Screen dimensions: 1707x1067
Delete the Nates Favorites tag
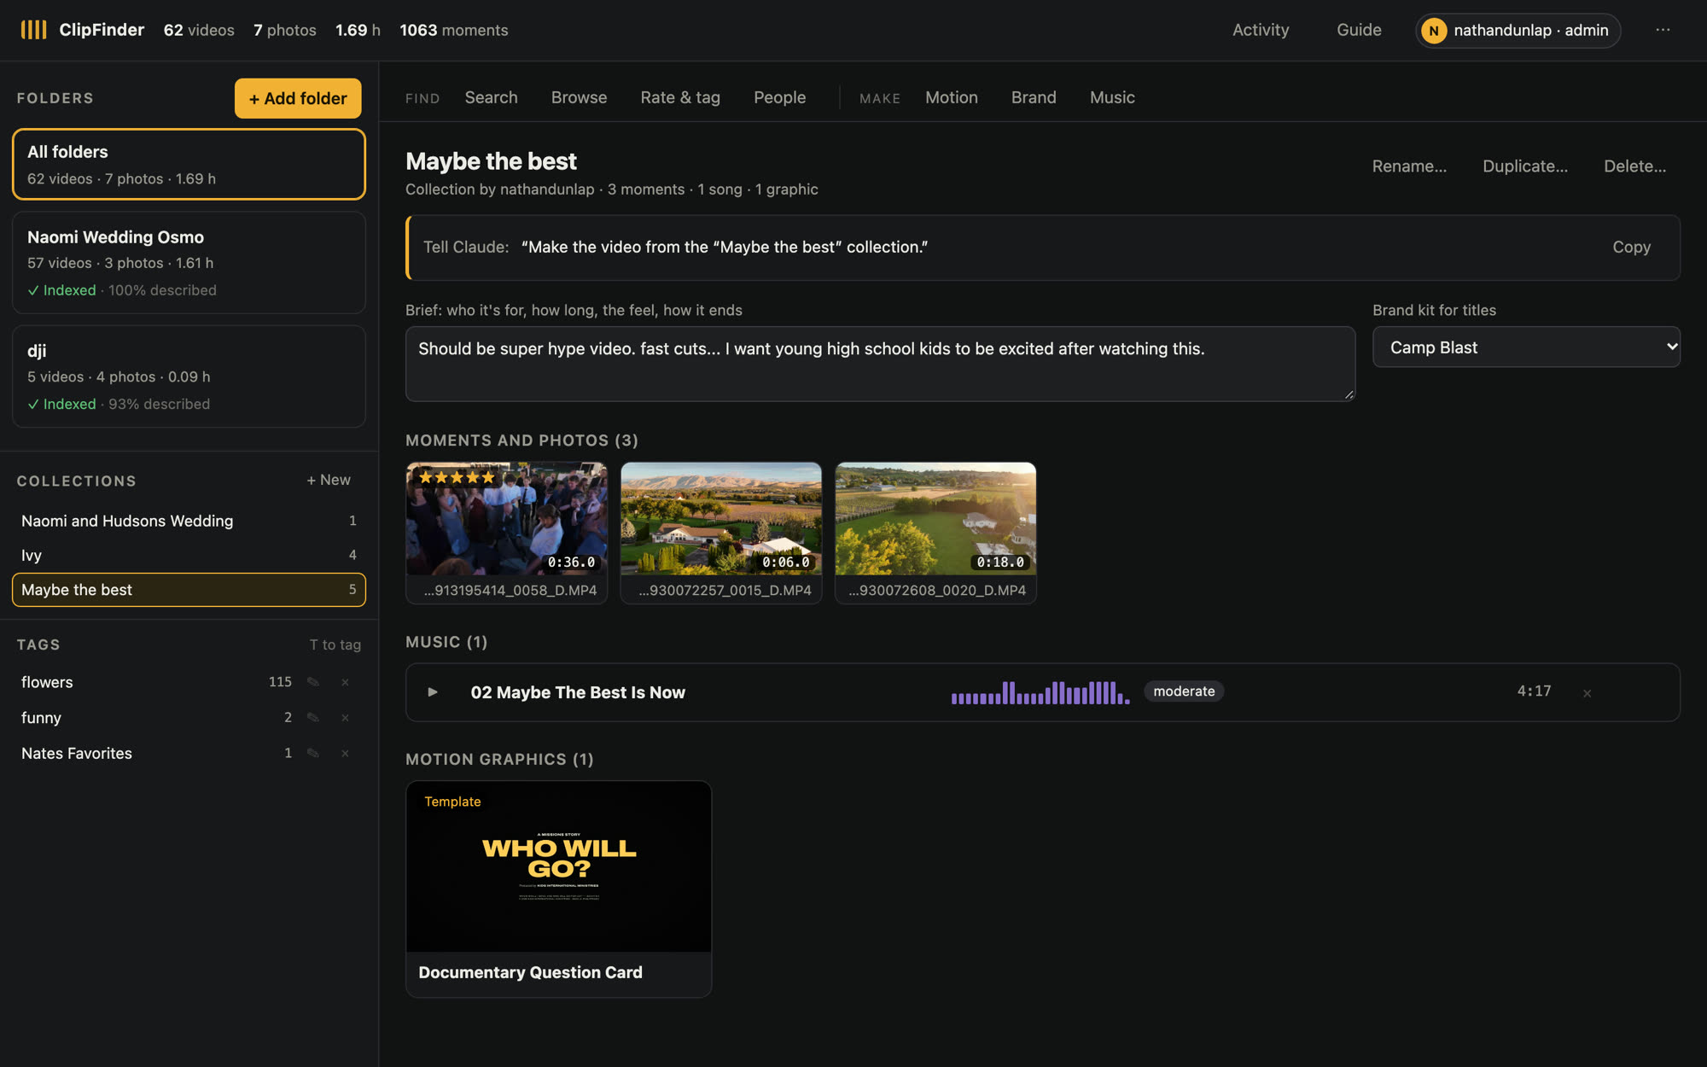[345, 754]
